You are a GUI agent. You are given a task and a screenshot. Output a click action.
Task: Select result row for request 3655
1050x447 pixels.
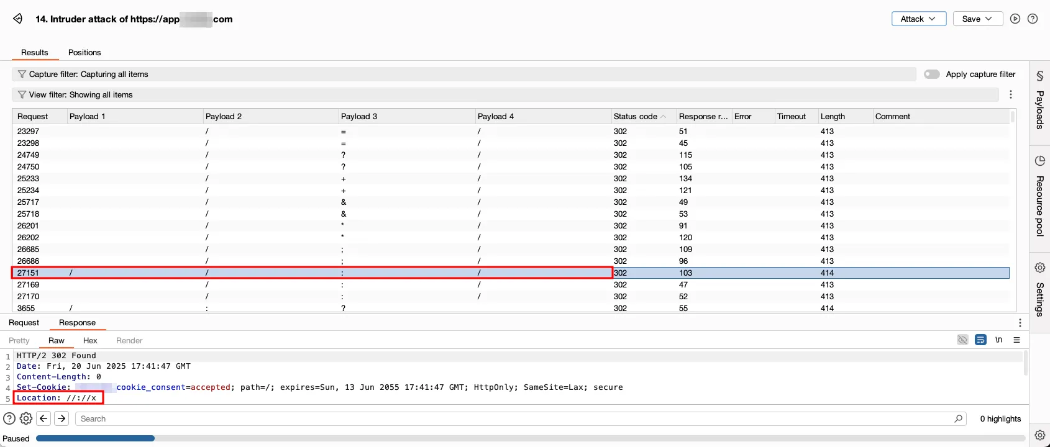tap(511, 308)
